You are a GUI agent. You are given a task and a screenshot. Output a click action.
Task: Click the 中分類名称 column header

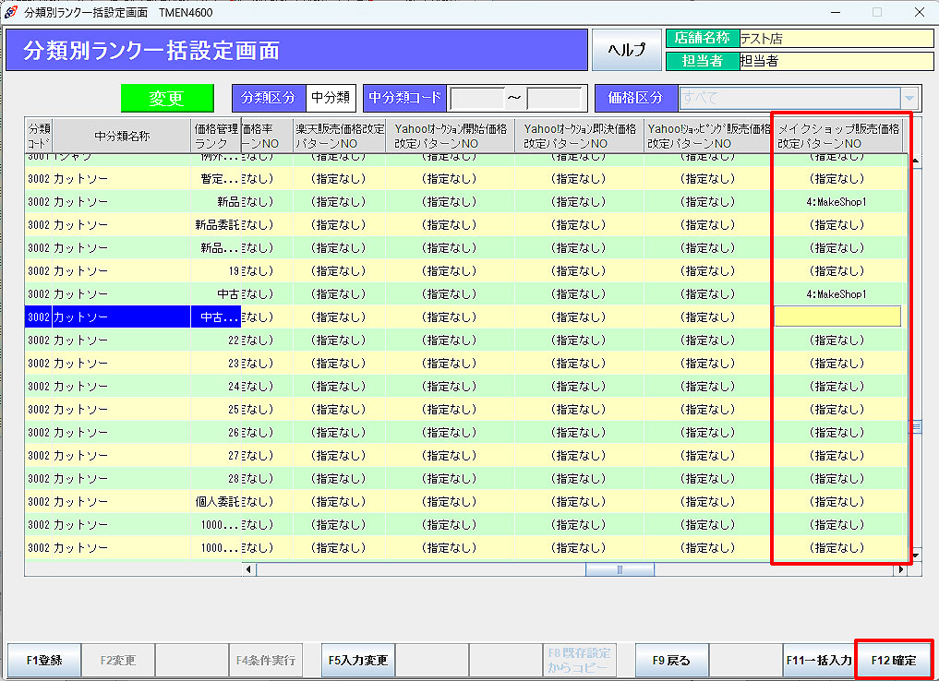pos(122,137)
